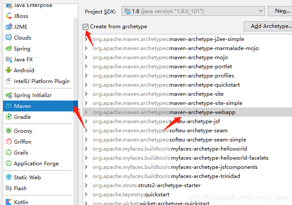This screenshot has width=292, height=205.
Task: Expand maven-archetype-webapp node
Action: tap(86, 112)
